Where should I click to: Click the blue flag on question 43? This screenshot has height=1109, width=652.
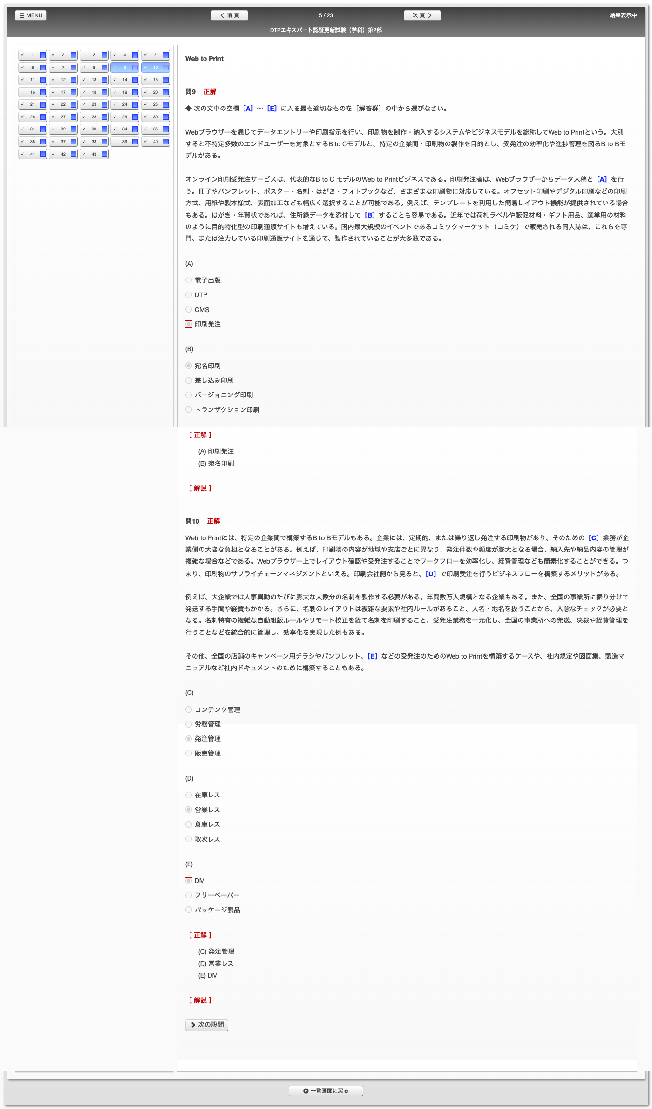[104, 154]
